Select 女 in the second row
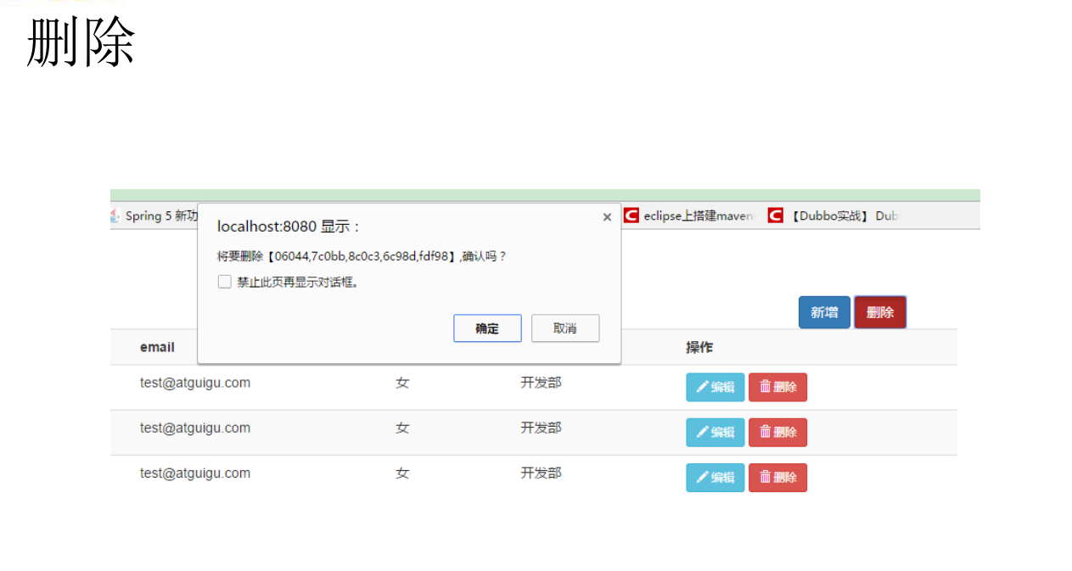Screen dimensions: 1072x571 (x=402, y=428)
